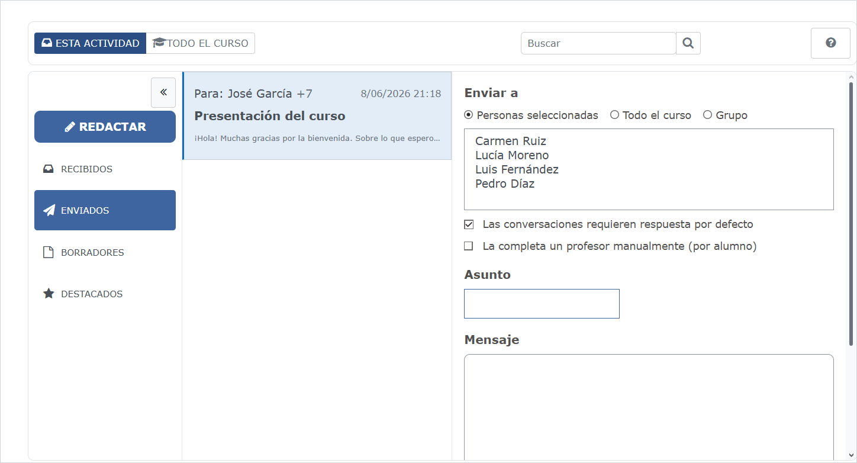Uncheck conversaciones requieren respuesta por defecto
This screenshot has height=463, width=857.
pyautogui.click(x=469, y=224)
